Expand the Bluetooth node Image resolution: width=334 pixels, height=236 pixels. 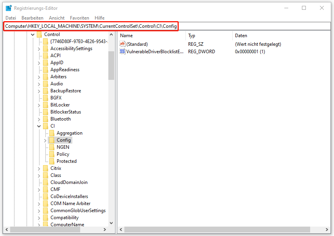tap(39, 119)
